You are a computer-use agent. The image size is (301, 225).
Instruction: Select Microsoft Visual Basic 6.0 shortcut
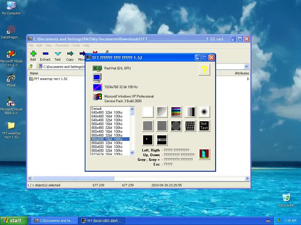(11, 106)
